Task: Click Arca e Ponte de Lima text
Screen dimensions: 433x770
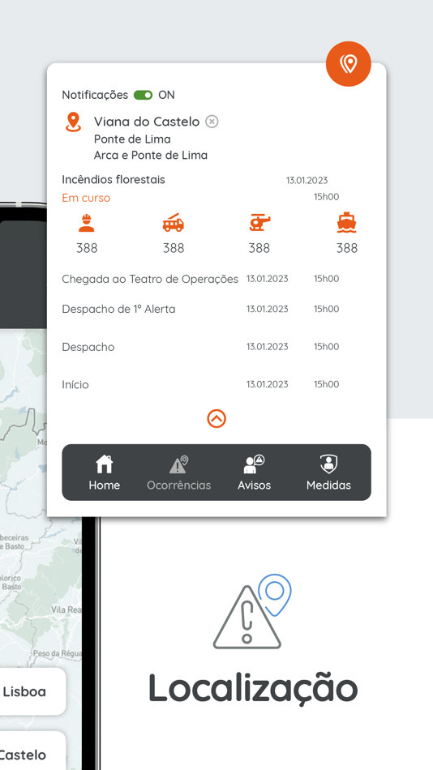Action: click(151, 155)
